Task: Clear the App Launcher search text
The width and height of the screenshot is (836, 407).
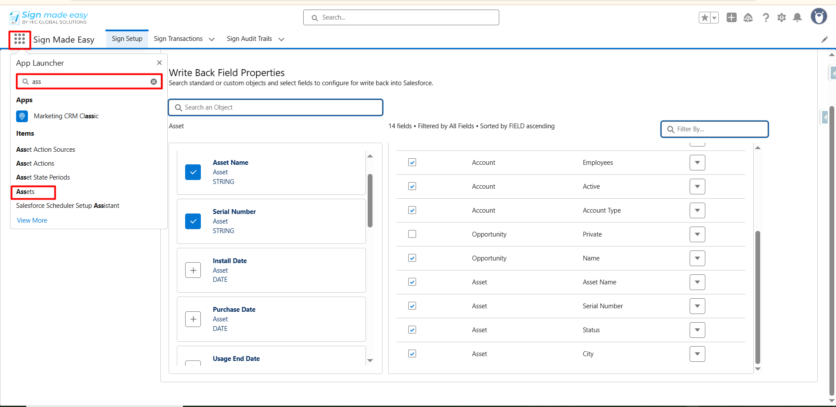Action: [154, 82]
